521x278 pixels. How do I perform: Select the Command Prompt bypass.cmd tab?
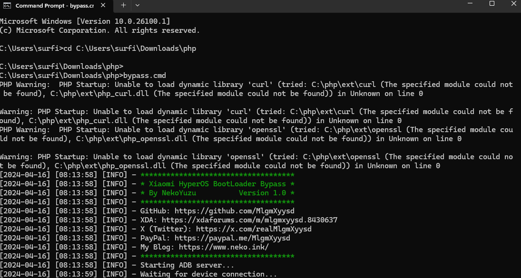56,6
